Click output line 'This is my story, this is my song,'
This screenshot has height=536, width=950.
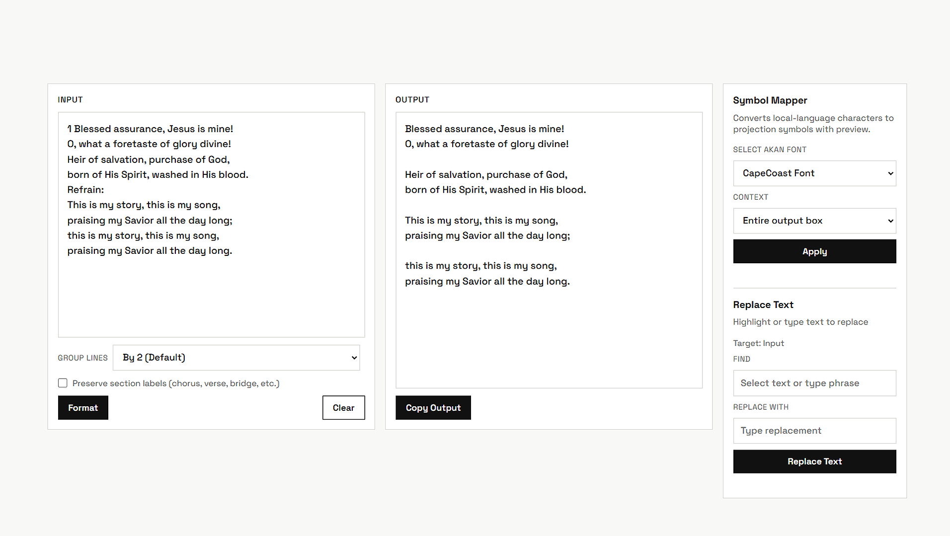[x=481, y=220]
